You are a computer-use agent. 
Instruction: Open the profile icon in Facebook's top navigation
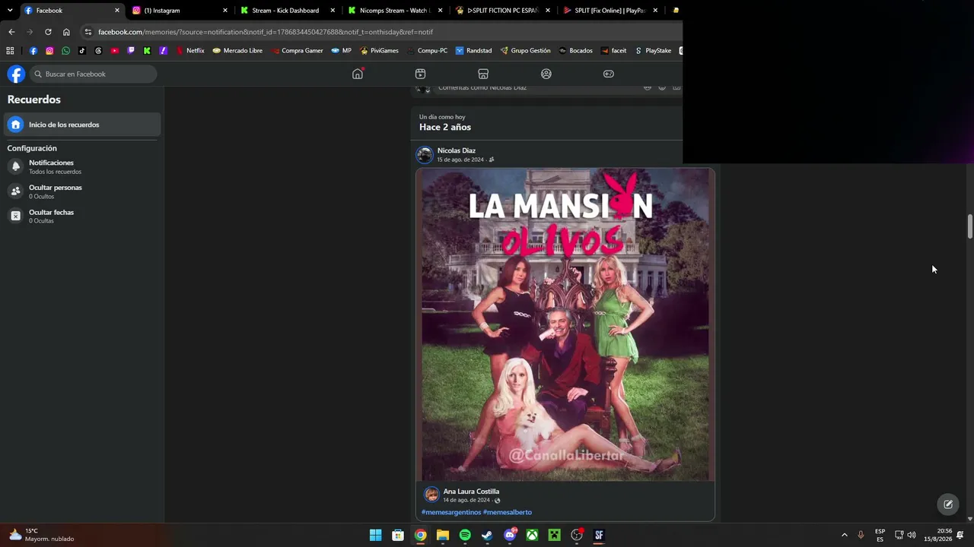(x=546, y=74)
